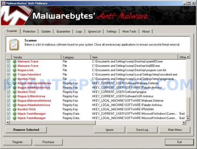The image size is (197, 149).
Task: Click the vertical scrollbar up arrow
Action: click(x=188, y=57)
